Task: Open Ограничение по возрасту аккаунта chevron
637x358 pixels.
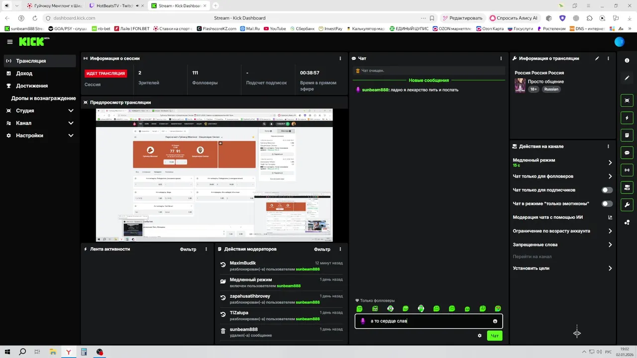Action: pyautogui.click(x=610, y=231)
